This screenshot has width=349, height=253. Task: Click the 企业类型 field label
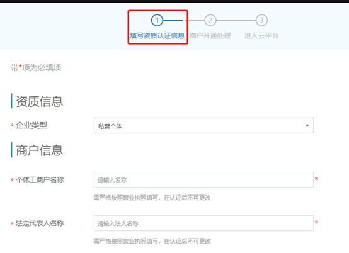[31, 125]
